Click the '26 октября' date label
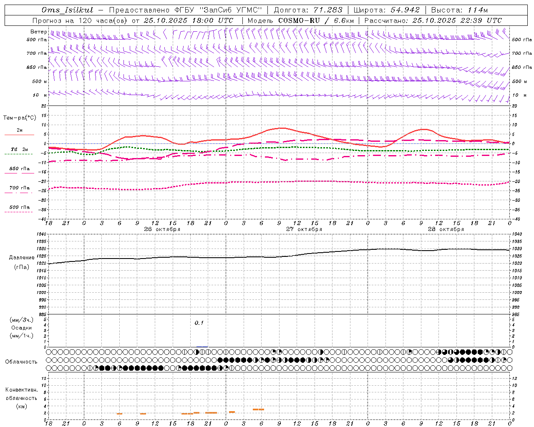The height and width of the screenshot is (427, 534). pos(162,229)
